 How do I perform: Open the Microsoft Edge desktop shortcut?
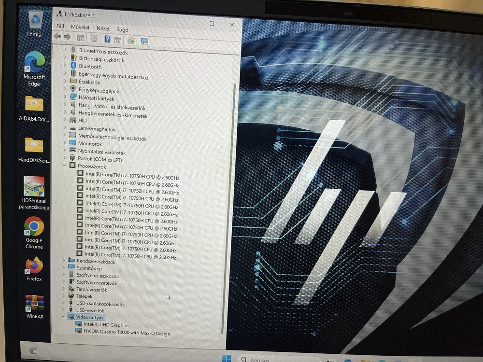point(34,69)
